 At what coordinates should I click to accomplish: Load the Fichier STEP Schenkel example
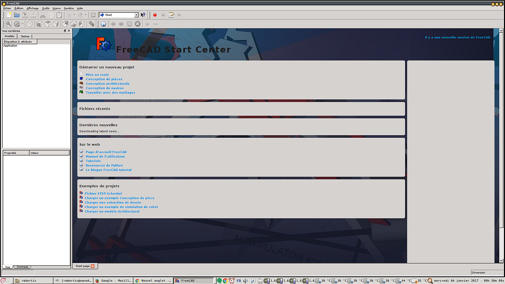pos(103,193)
